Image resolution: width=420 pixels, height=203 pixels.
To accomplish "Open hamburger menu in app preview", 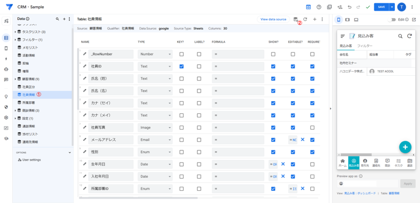I will click(342, 36).
